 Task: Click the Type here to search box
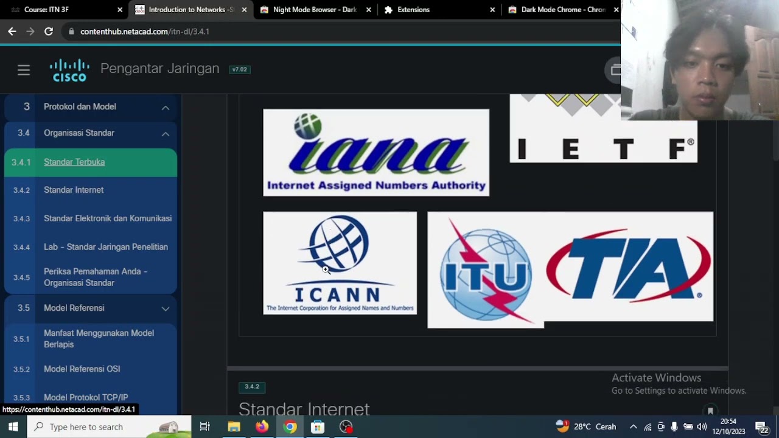coord(110,427)
